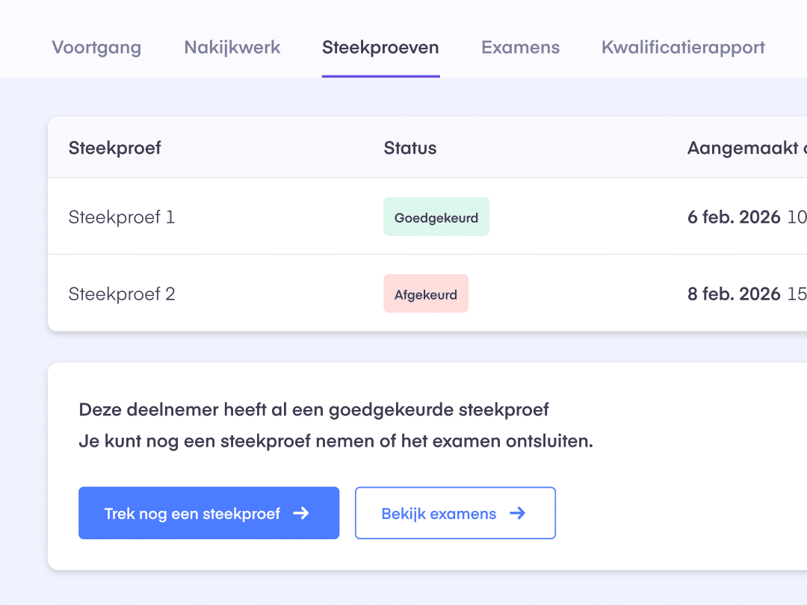Image resolution: width=807 pixels, height=605 pixels.
Task: Click the arrow icon in Trek nog een steekproef
Action: tap(301, 513)
